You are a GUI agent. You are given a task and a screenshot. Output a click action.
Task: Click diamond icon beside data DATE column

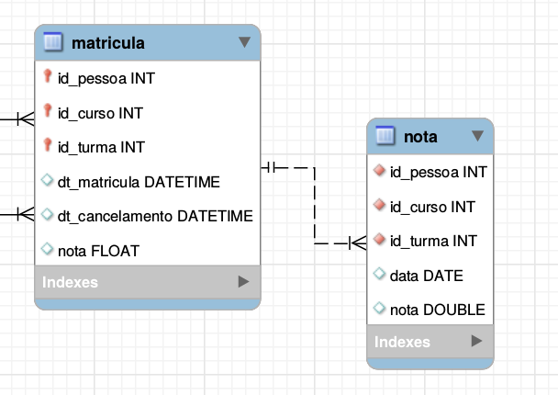point(379,275)
